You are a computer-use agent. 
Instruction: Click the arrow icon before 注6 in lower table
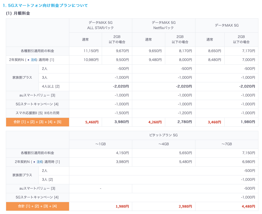(x=34, y=162)
